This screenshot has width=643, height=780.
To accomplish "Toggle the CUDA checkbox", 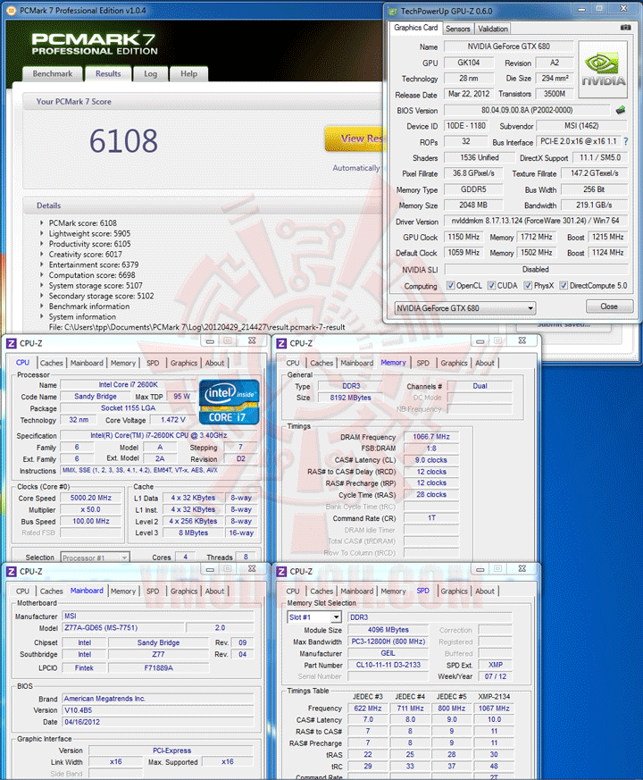I will point(491,286).
